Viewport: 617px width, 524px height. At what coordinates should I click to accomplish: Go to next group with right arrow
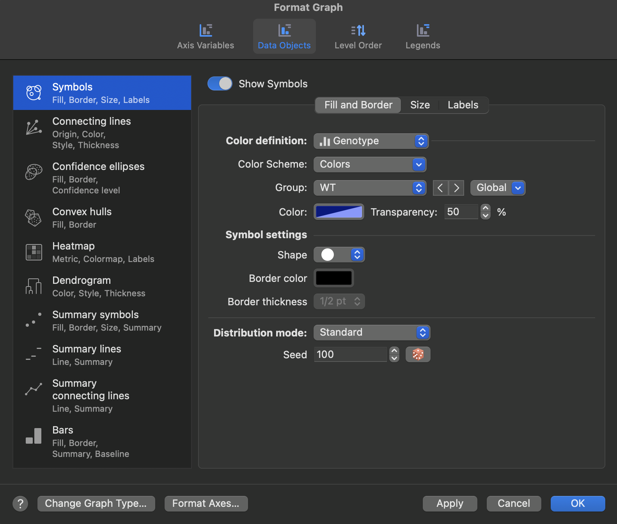[456, 188]
